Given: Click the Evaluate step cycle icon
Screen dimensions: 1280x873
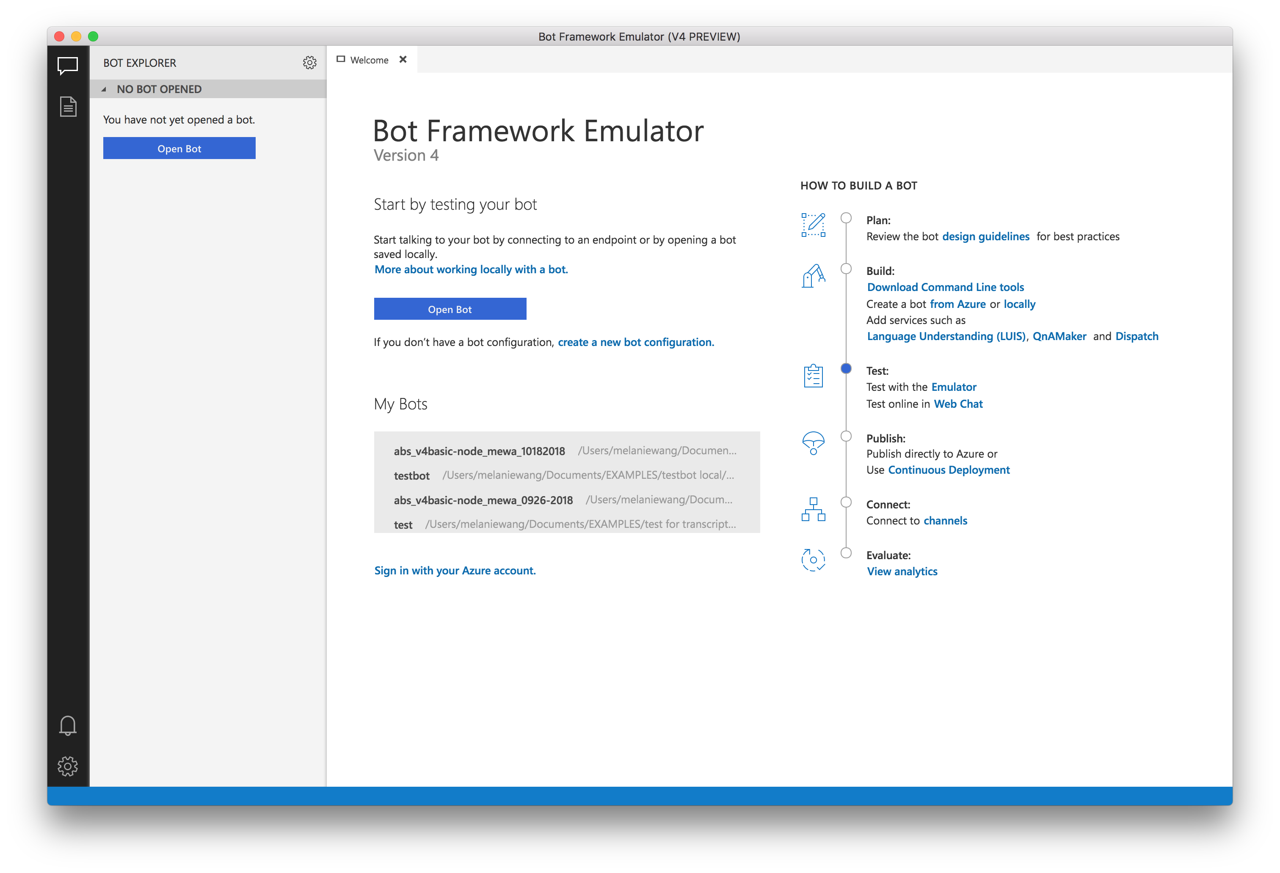Looking at the screenshot, I should 813,560.
